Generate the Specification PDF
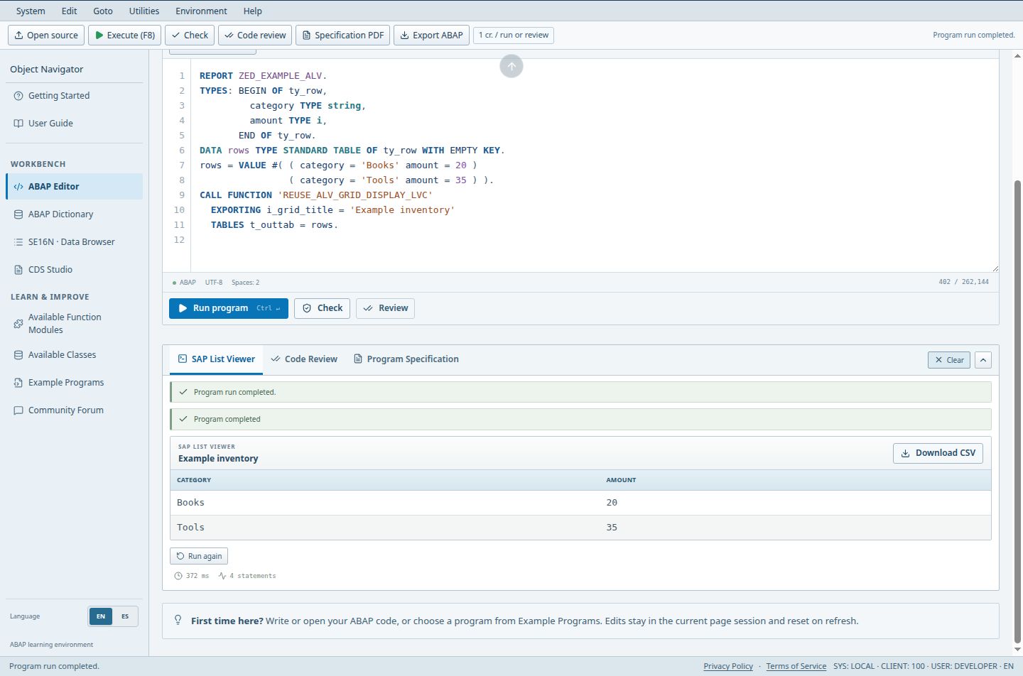The width and height of the screenshot is (1023, 676). click(x=342, y=35)
